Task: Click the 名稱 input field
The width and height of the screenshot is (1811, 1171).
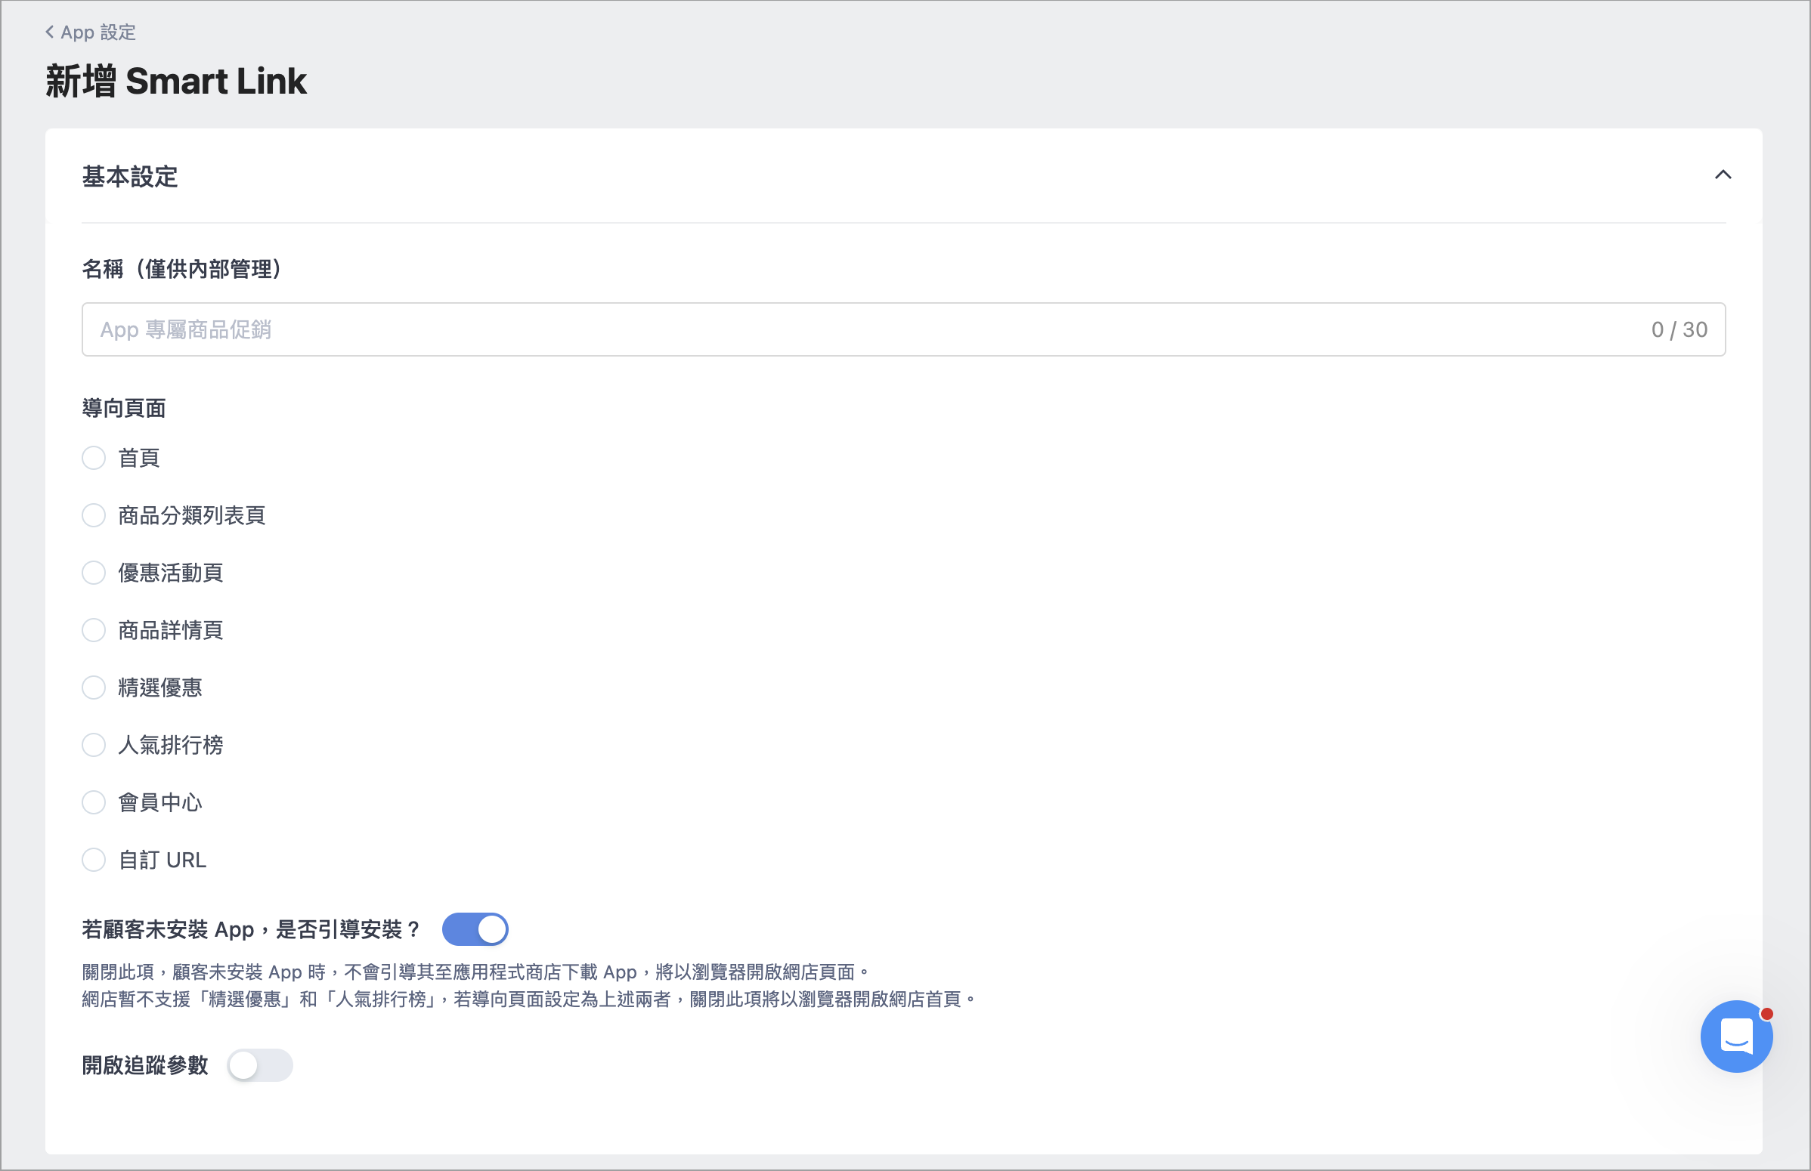Action: click(903, 329)
